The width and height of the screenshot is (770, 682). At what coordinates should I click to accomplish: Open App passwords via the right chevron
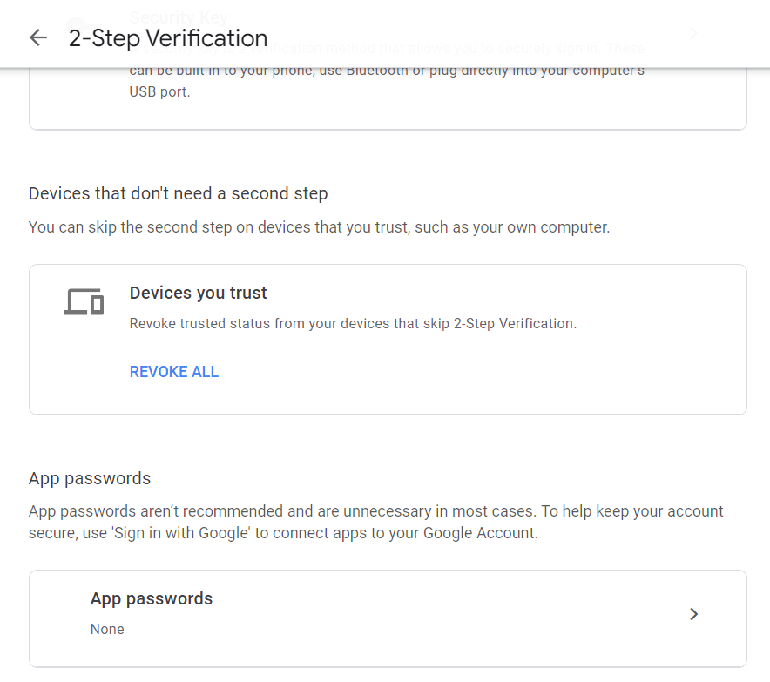693,614
